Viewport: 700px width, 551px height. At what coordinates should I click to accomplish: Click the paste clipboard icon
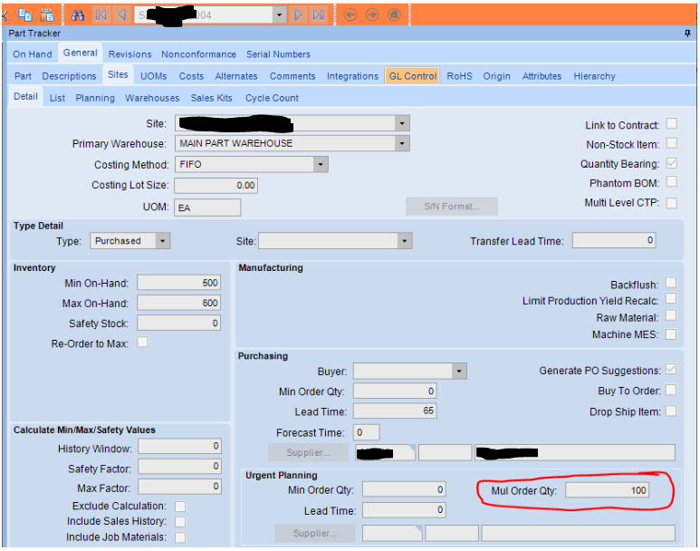point(47,15)
